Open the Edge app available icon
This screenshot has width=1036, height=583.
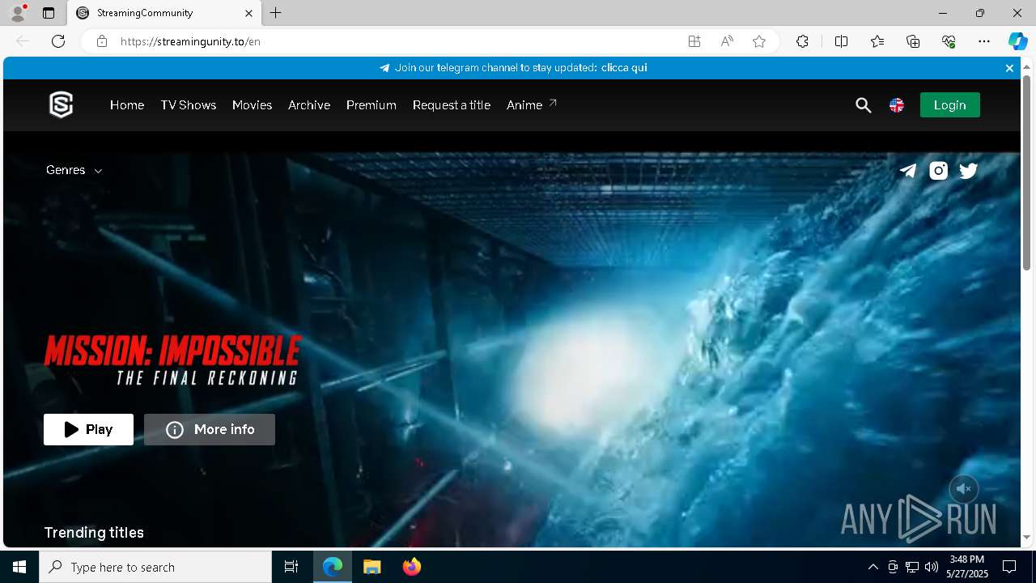[694, 41]
